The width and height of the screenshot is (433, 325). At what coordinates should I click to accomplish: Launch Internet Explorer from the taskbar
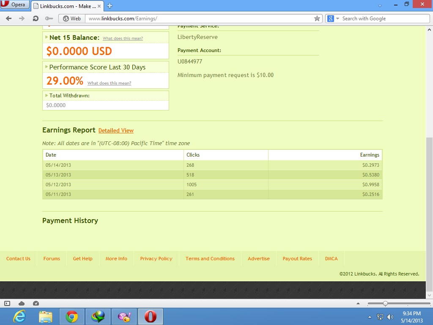19,317
